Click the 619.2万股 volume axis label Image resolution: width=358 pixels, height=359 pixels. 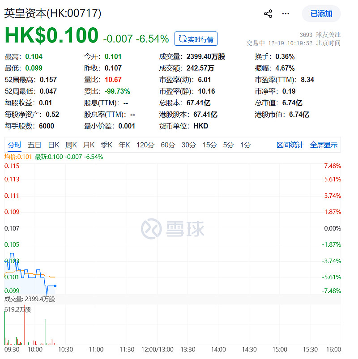tap(17, 310)
